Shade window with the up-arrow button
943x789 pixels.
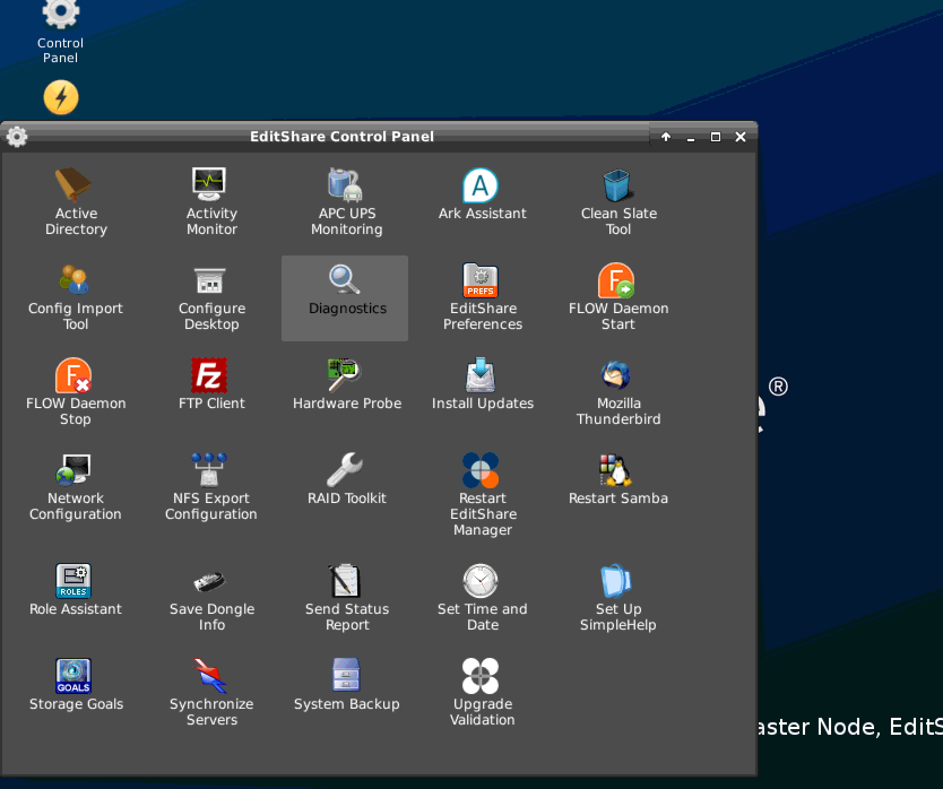pyautogui.click(x=666, y=137)
